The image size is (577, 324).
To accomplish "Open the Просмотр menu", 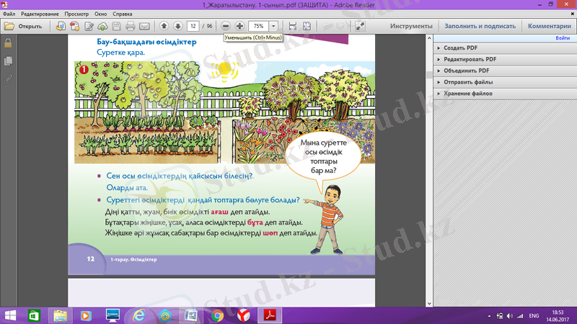I will click(76, 14).
